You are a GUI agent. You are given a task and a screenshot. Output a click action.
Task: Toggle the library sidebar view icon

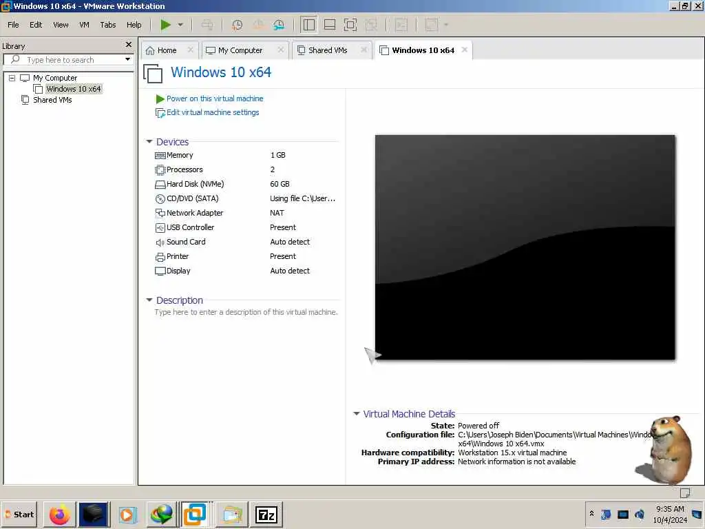(309, 25)
